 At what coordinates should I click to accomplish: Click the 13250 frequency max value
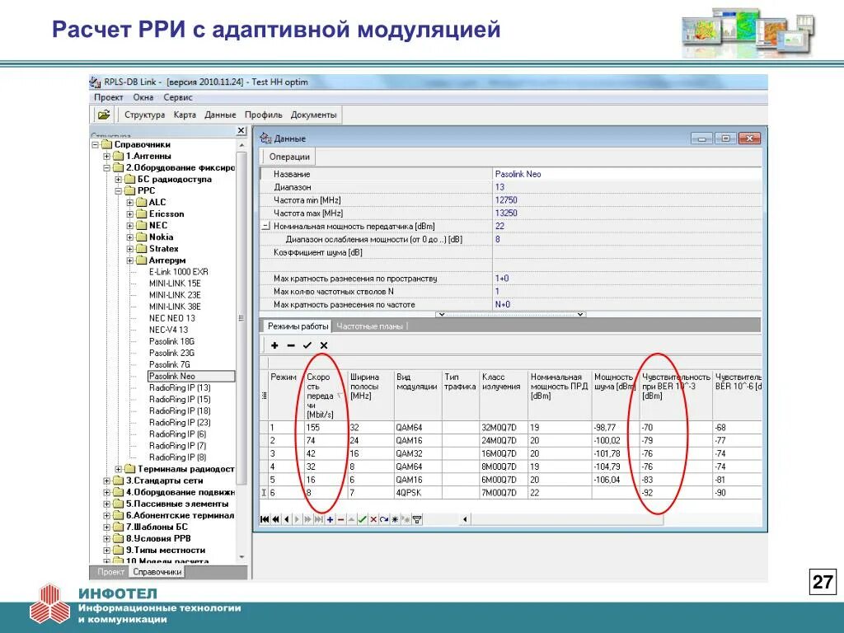click(627, 213)
